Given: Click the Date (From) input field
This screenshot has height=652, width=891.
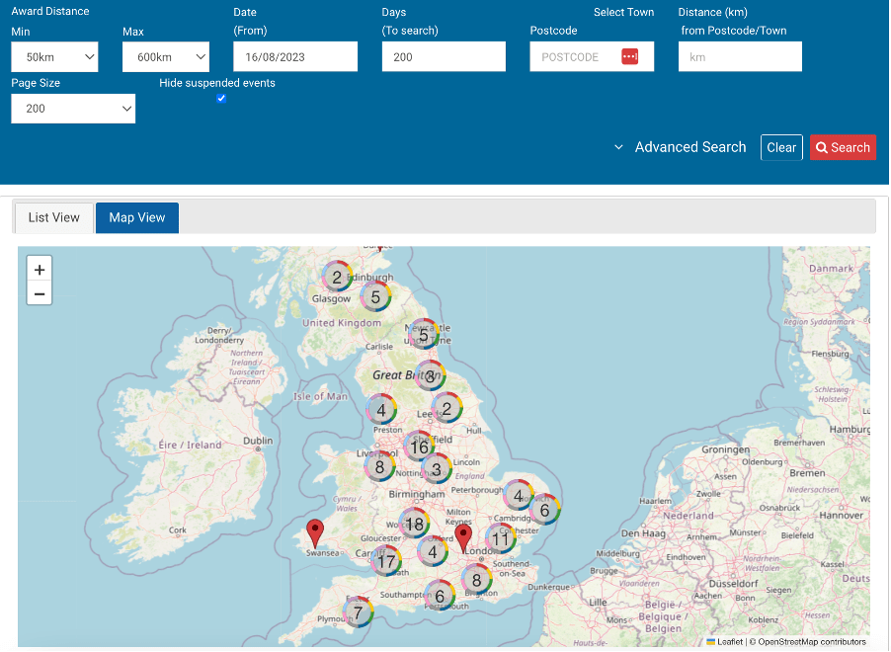Looking at the screenshot, I should pyautogui.click(x=295, y=57).
